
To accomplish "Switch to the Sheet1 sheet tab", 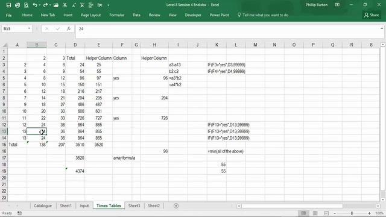I will (x=66, y=206).
